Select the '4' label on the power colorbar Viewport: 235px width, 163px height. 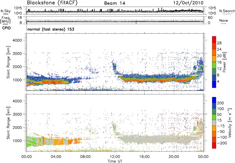(x=218, y=81)
